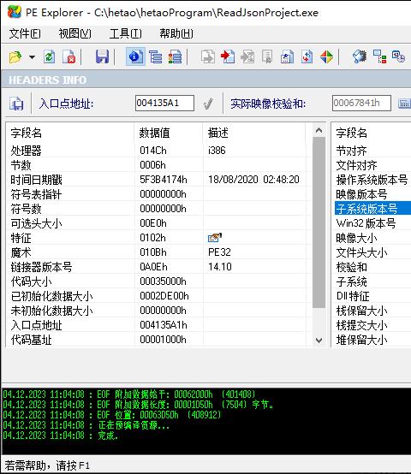Click the headers list scroll down arrow
This screenshot has height=474, width=411.
pyautogui.click(x=319, y=340)
